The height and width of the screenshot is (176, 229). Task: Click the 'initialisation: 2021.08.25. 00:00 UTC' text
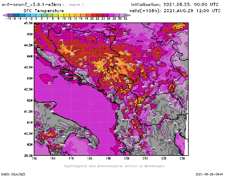[175, 5]
